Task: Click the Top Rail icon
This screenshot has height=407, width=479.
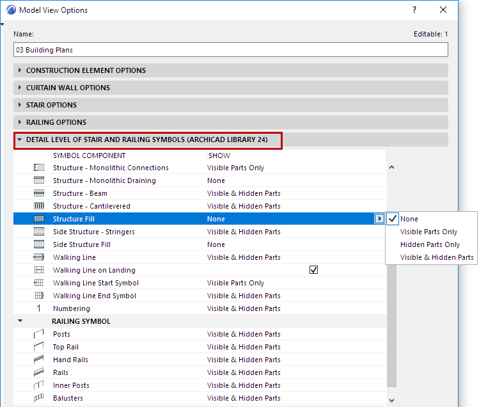Action: [x=39, y=347]
